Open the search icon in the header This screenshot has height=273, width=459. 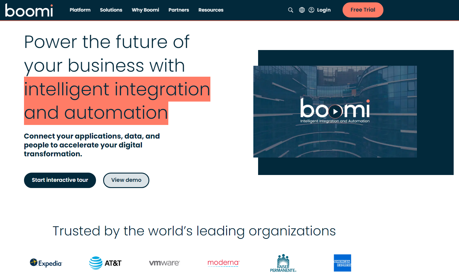pos(291,10)
